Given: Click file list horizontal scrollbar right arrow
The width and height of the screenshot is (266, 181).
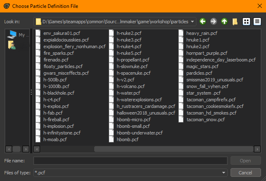Looking at the screenshot, I should [257, 149].
